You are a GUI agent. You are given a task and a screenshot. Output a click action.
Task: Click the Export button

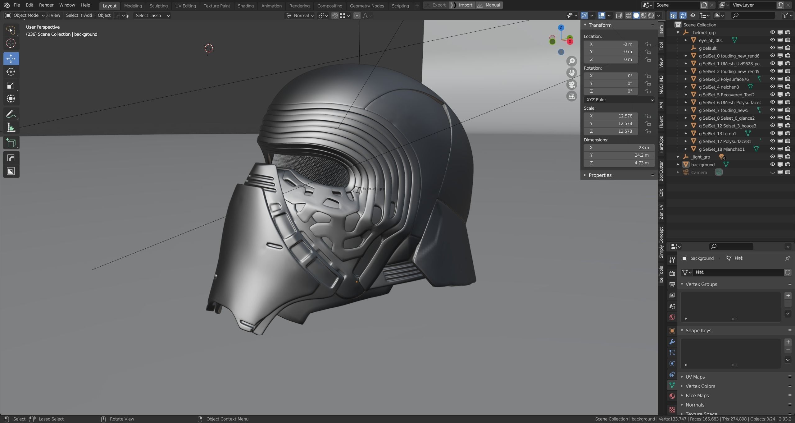[x=436, y=5]
